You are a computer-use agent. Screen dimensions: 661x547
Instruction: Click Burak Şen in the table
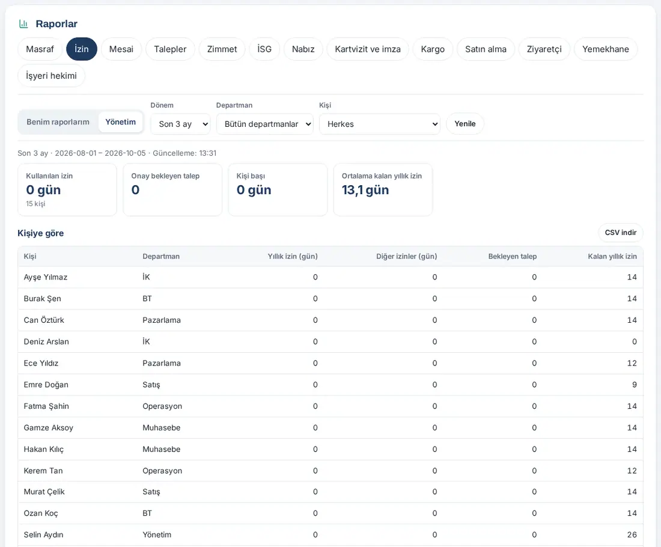click(x=42, y=299)
